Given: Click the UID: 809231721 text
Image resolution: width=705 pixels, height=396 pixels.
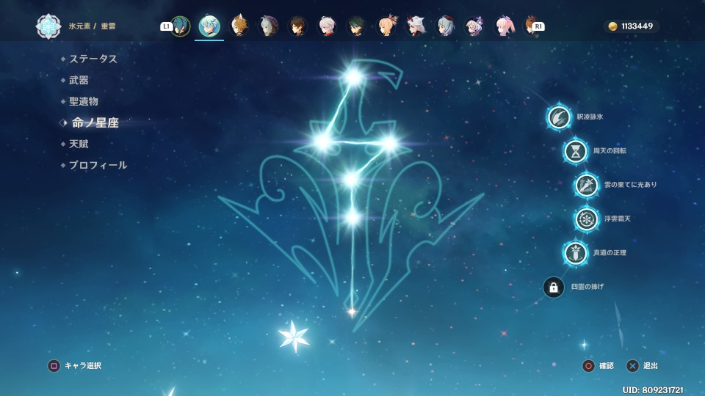Looking at the screenshot, I should (x=653, y=390).
